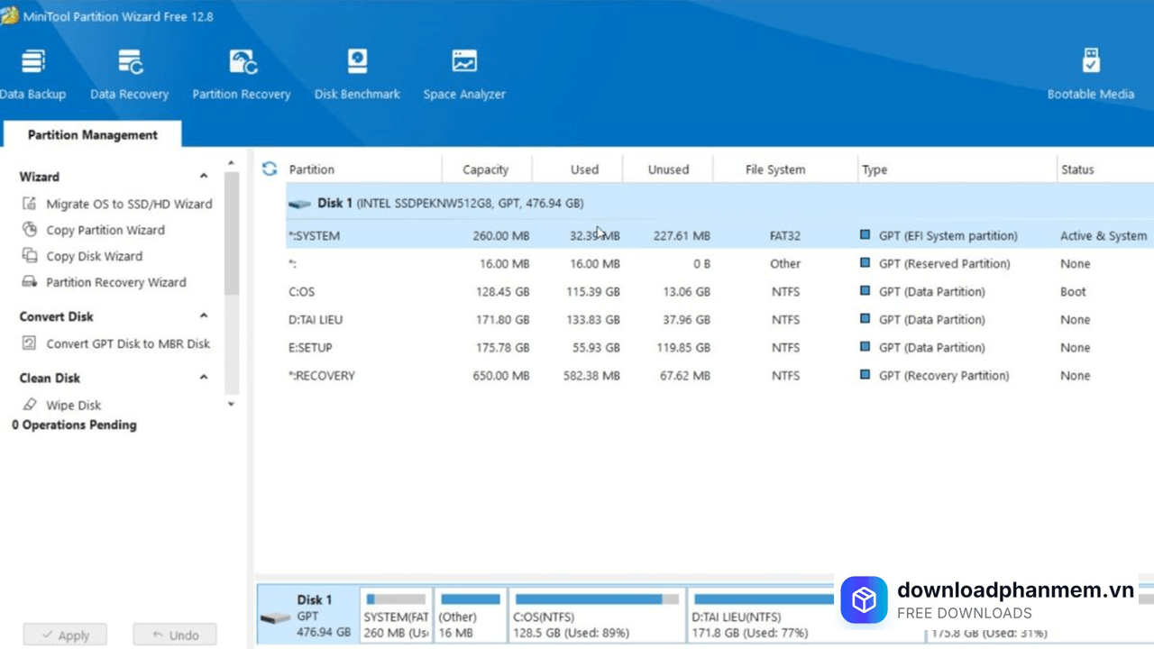Collapse the Clean Disk section
1154x649 pixels.
(203, 377)
